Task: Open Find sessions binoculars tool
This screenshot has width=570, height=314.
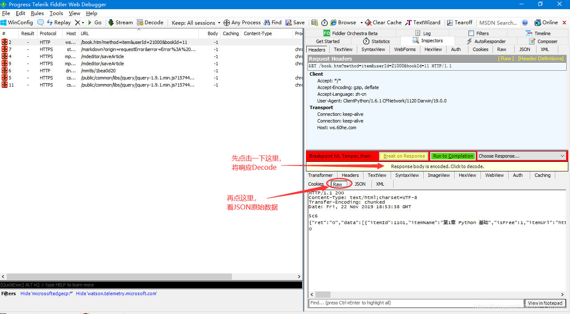Action: tap(272, 23)
